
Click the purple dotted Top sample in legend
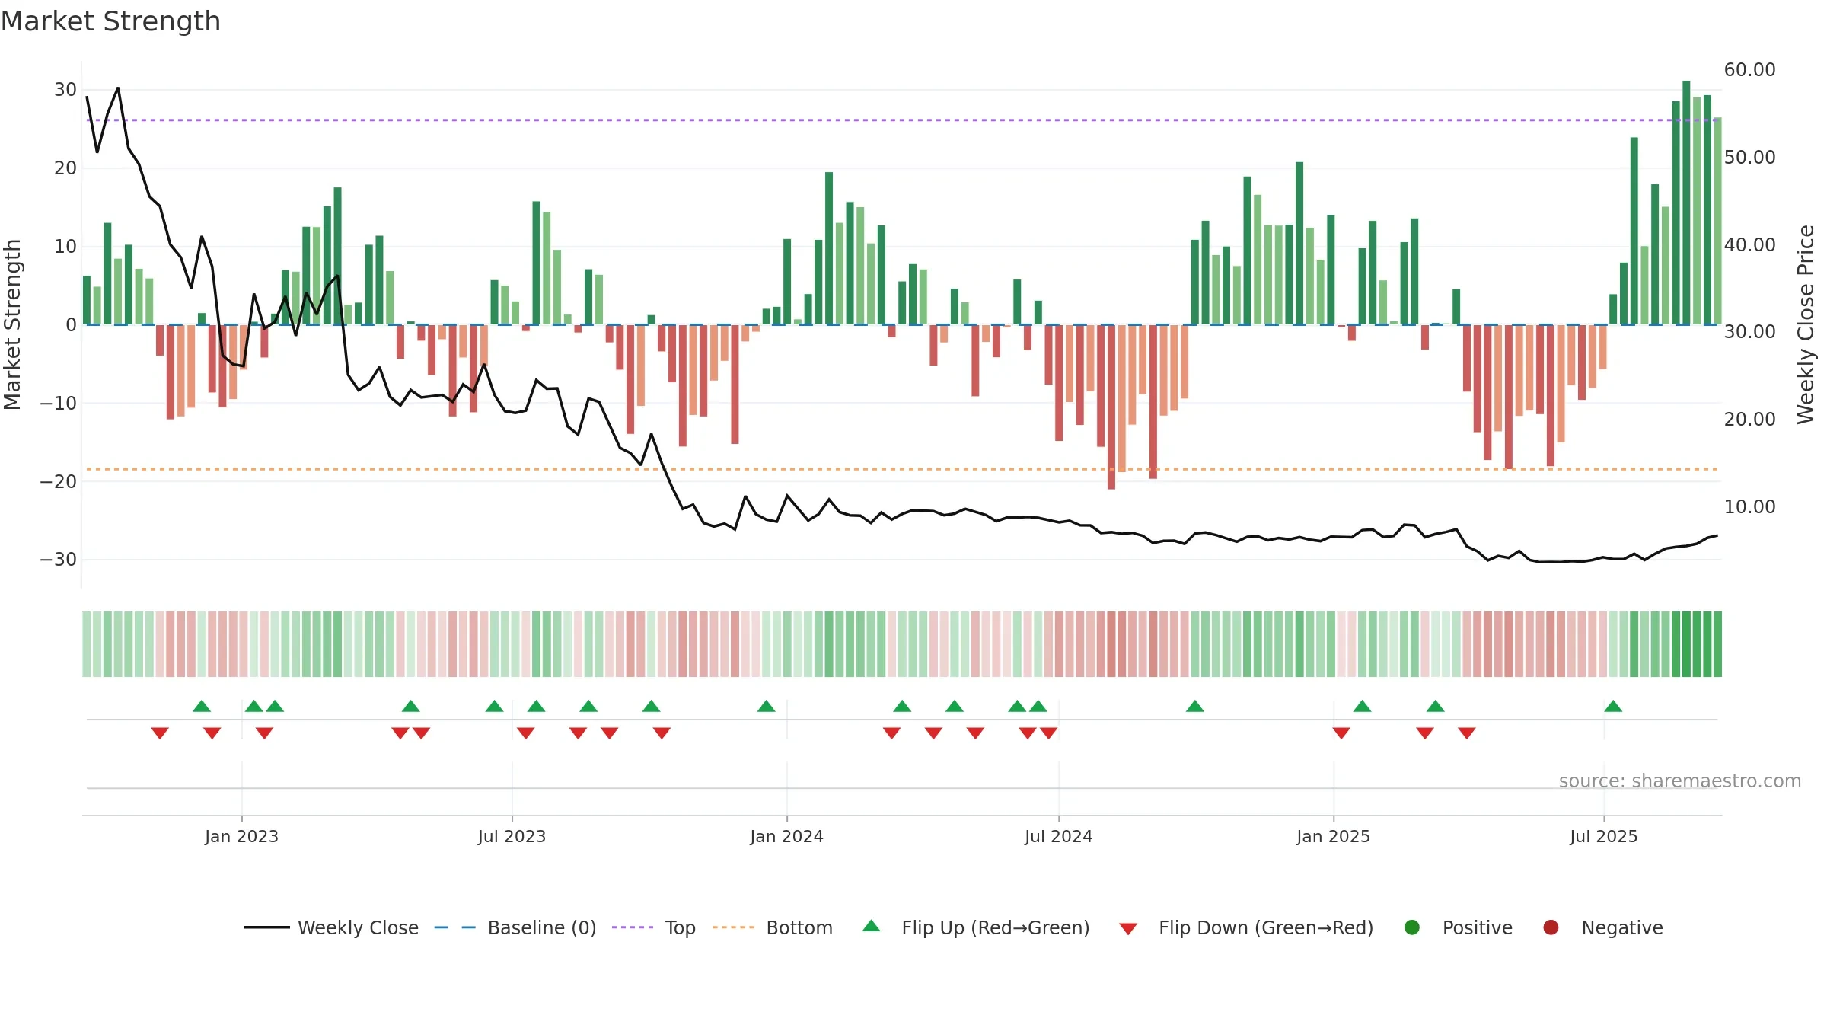633,927
